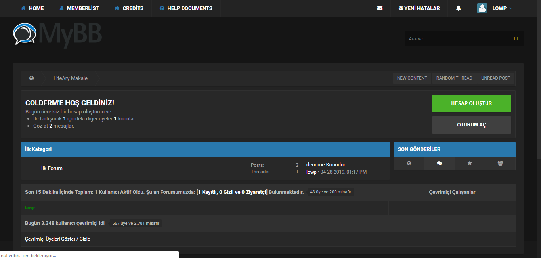Open Yeni Hatalar menu
Image resolution: width=541 pixels, height=258 pixels.
coord(419,8)
